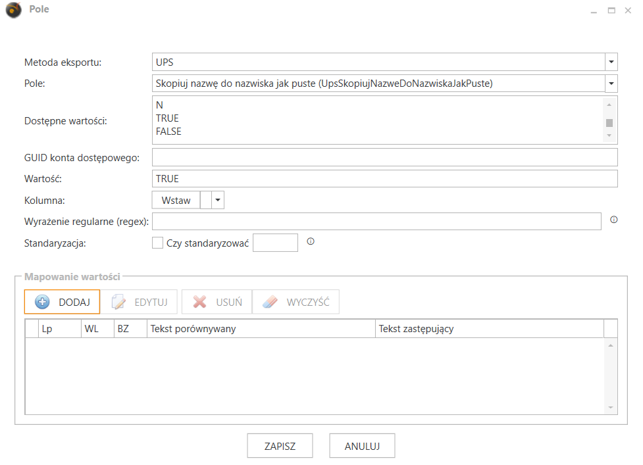Select N in available values list
This screenshot has width=643, height=465.
[x=159, y=105]
